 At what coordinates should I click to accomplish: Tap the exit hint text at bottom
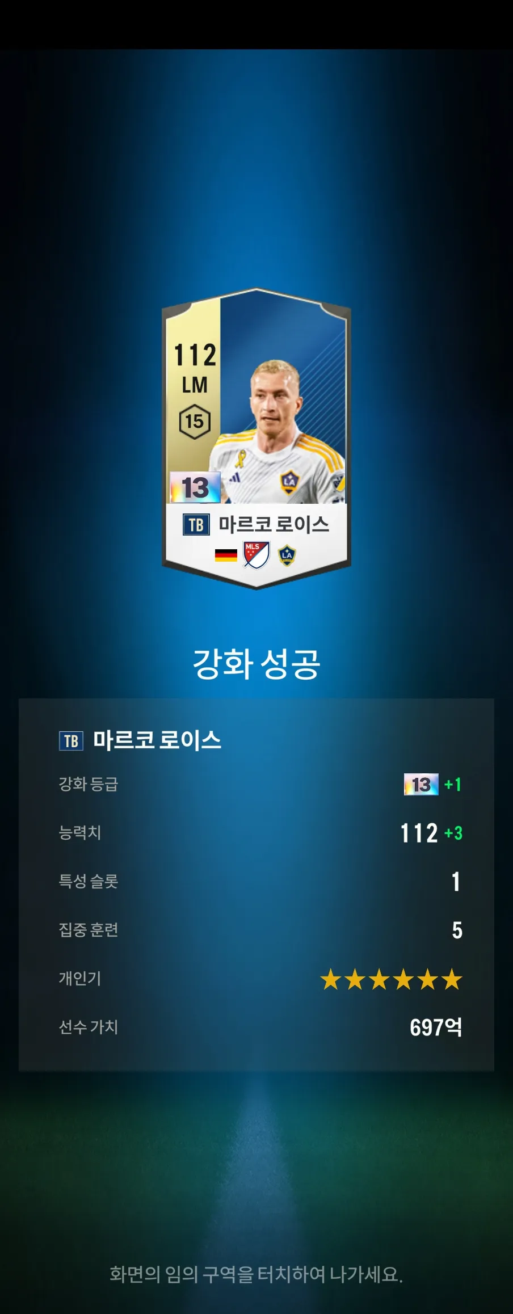click(256, 1274)
